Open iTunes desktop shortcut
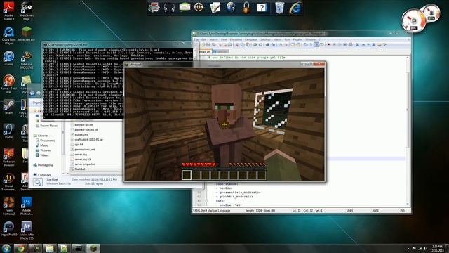 (8, 58)
